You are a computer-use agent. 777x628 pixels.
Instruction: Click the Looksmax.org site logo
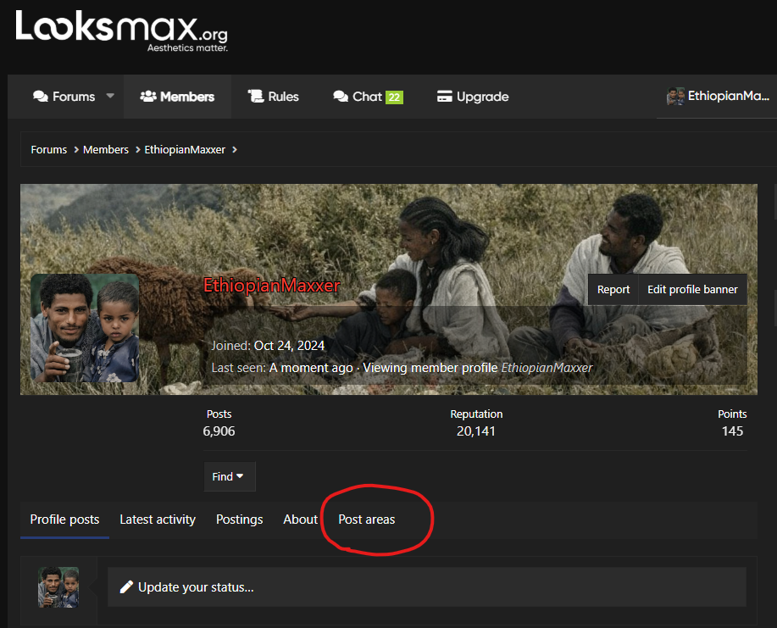pyautogui.click(x=121, y=31)
